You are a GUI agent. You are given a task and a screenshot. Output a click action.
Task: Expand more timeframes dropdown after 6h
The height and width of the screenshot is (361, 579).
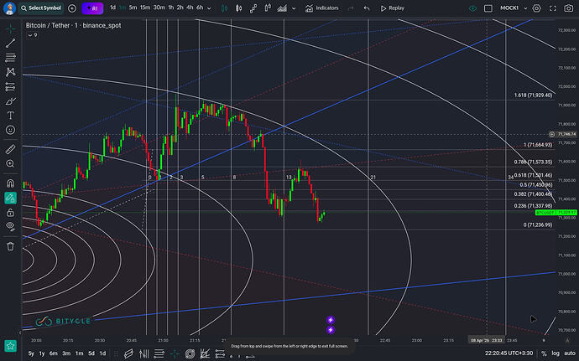pos(210,8)
